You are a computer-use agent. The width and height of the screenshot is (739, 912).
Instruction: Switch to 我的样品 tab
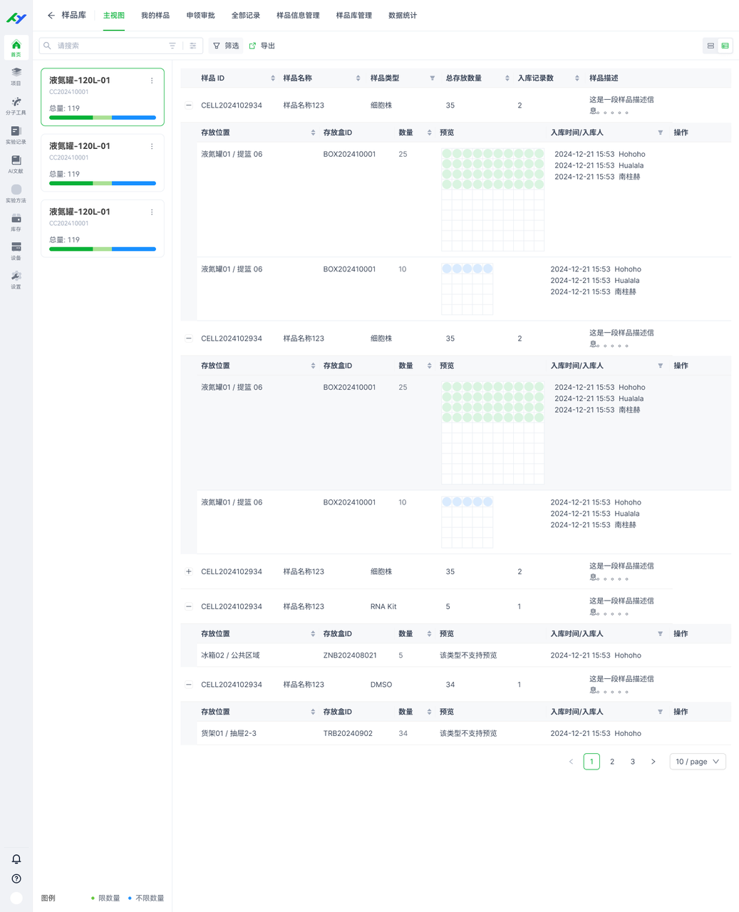pos(155,15)
